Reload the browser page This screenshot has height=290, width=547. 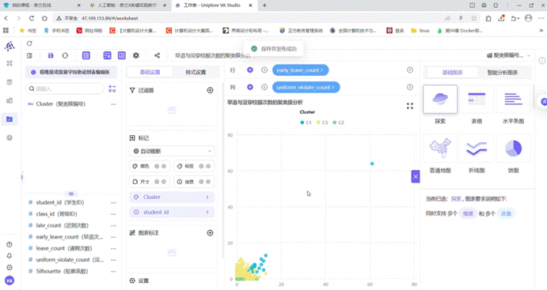point(32,18)
